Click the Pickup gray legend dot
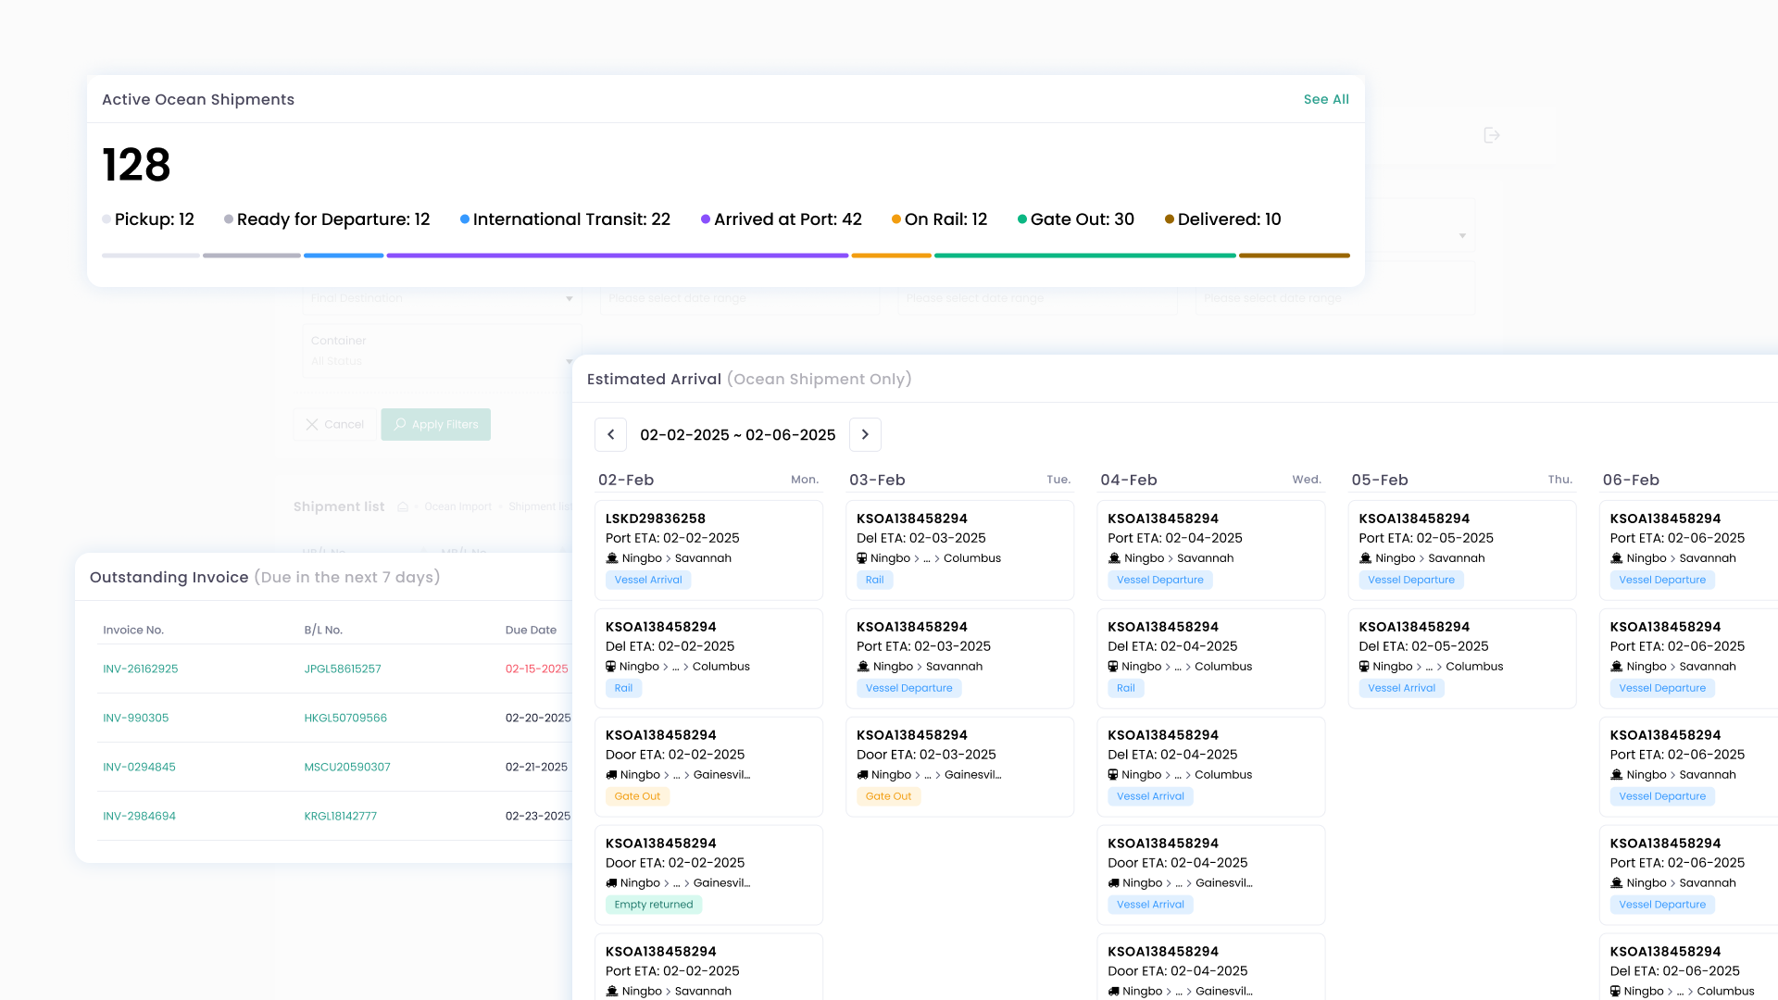The width and height of the screenshot is (1778, 1000). pos(106,219)
